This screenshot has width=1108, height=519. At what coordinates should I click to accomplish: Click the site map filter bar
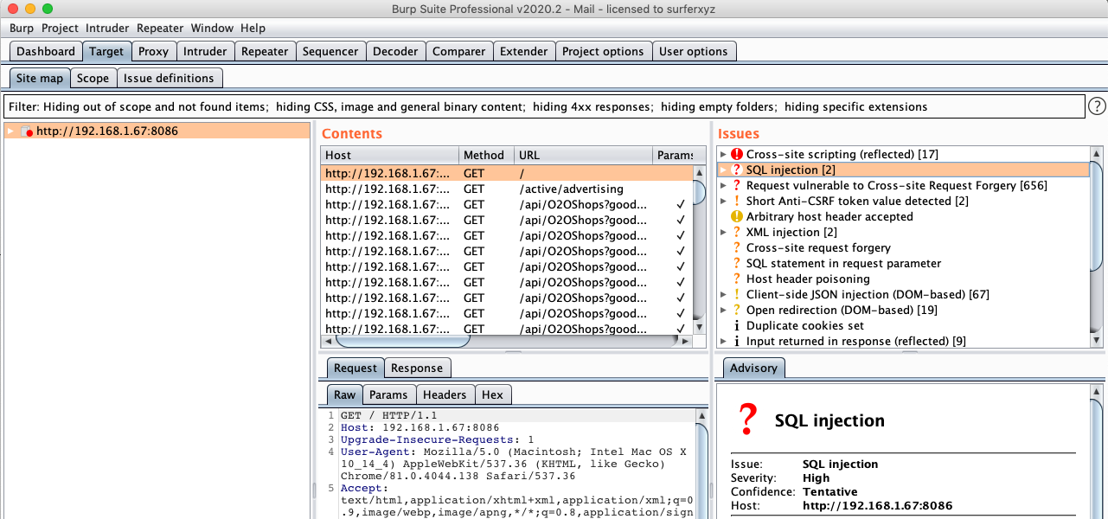click(x=544, y=106)
